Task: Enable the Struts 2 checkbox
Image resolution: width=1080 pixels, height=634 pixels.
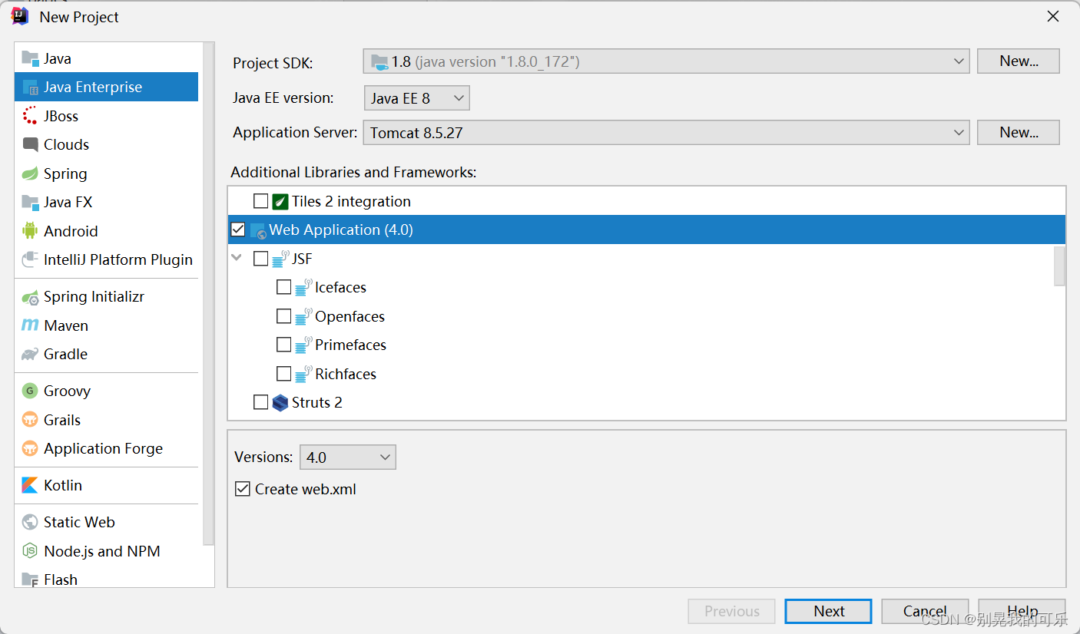Action: (261, 402)
